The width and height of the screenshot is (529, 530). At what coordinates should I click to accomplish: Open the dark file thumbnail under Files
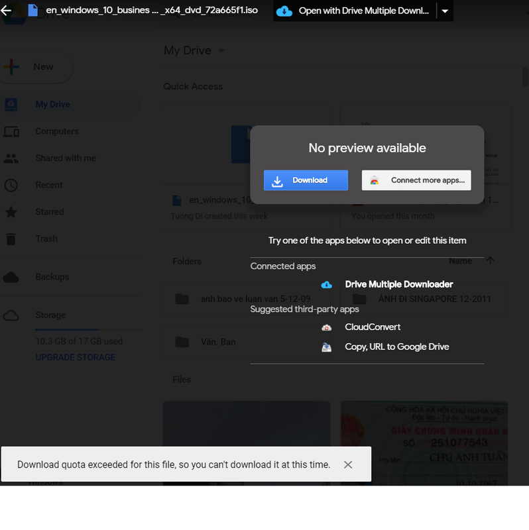click(247, 443)
